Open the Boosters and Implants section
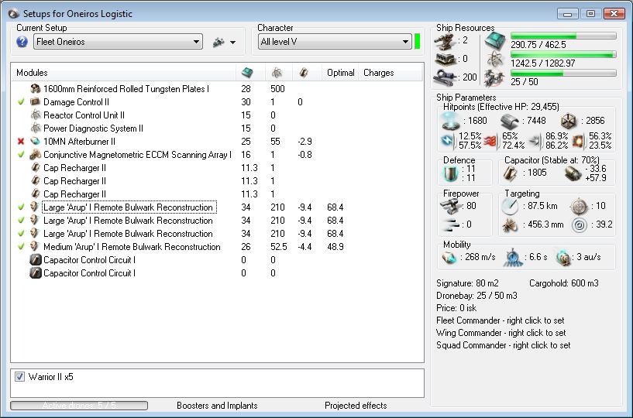The width and height of the screenshot is (633, 418). pos(217,406)
